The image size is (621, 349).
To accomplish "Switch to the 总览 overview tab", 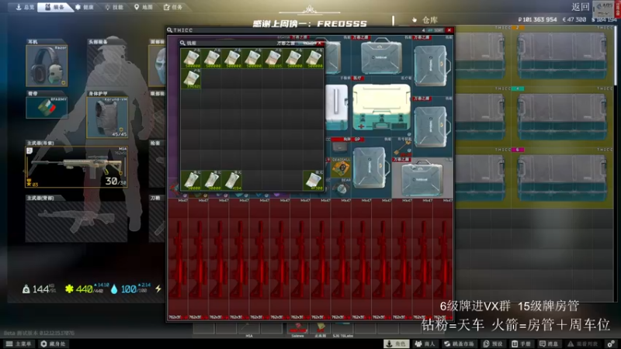I will [25, 7].
